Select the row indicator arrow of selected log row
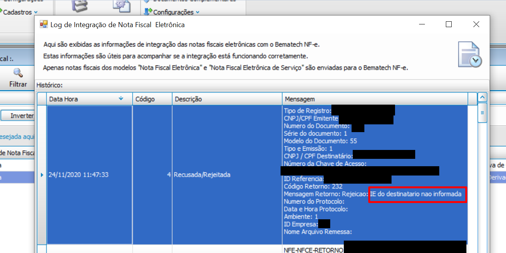The height and width of the screenshot is (253, 506). pos(42,175)
